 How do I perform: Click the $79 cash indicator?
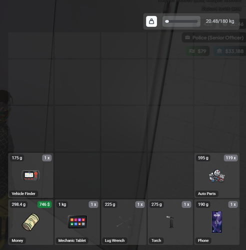(x=197, y=51)
